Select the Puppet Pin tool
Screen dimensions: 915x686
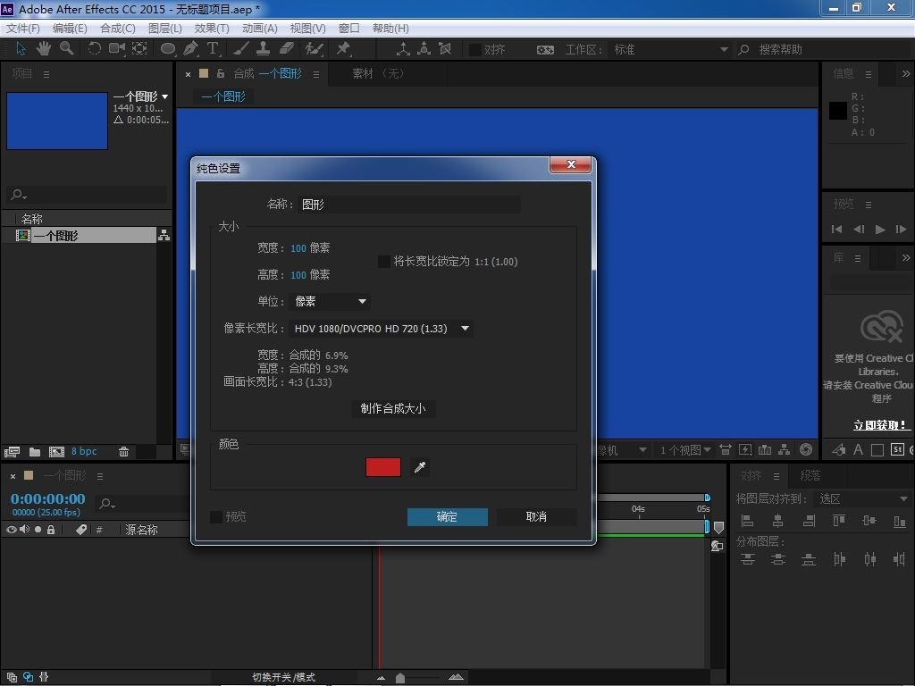[x=343, y=49]
